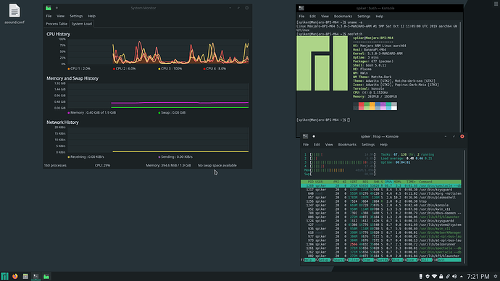500x281 pixels.
Task: Open Help menu in htop Konsole
Action: (x=383, y=145)
